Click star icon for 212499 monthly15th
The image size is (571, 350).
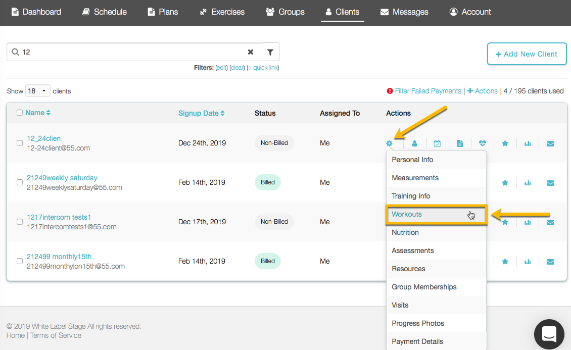coord(505,261)
